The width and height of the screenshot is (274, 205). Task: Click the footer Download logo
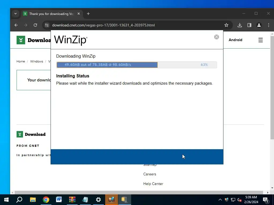pyautogui.click(x=31, y=134)
